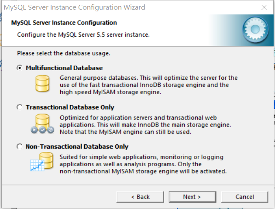Click the "General purpose databases" description text

tap(148, 85)
